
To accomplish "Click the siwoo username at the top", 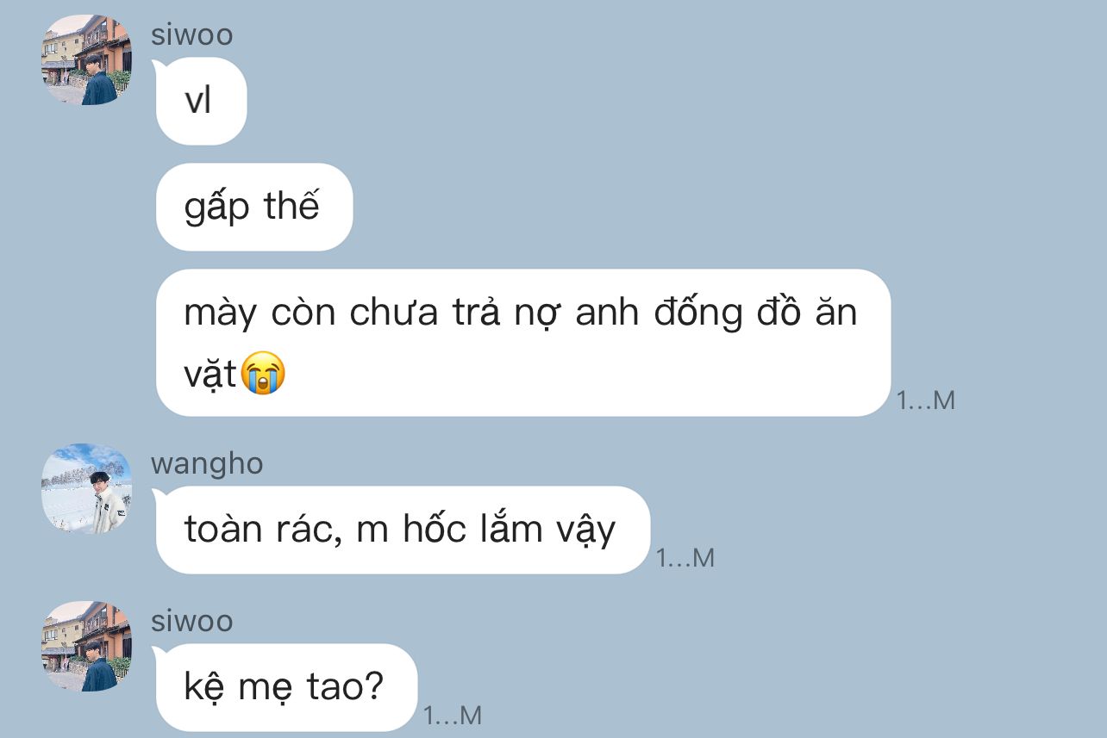I will [191, 35].
